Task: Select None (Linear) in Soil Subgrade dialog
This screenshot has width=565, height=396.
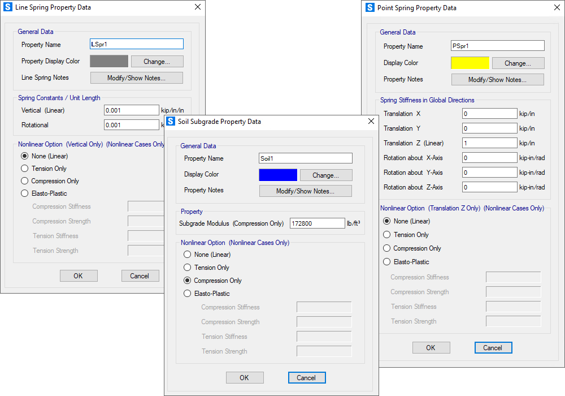Action: coord(188,255)
